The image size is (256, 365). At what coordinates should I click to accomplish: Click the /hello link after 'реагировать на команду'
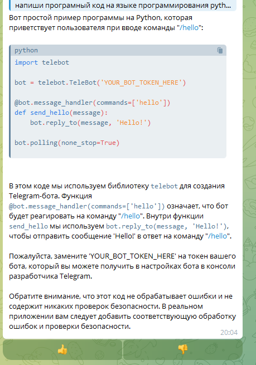click(x=131, y=216)
